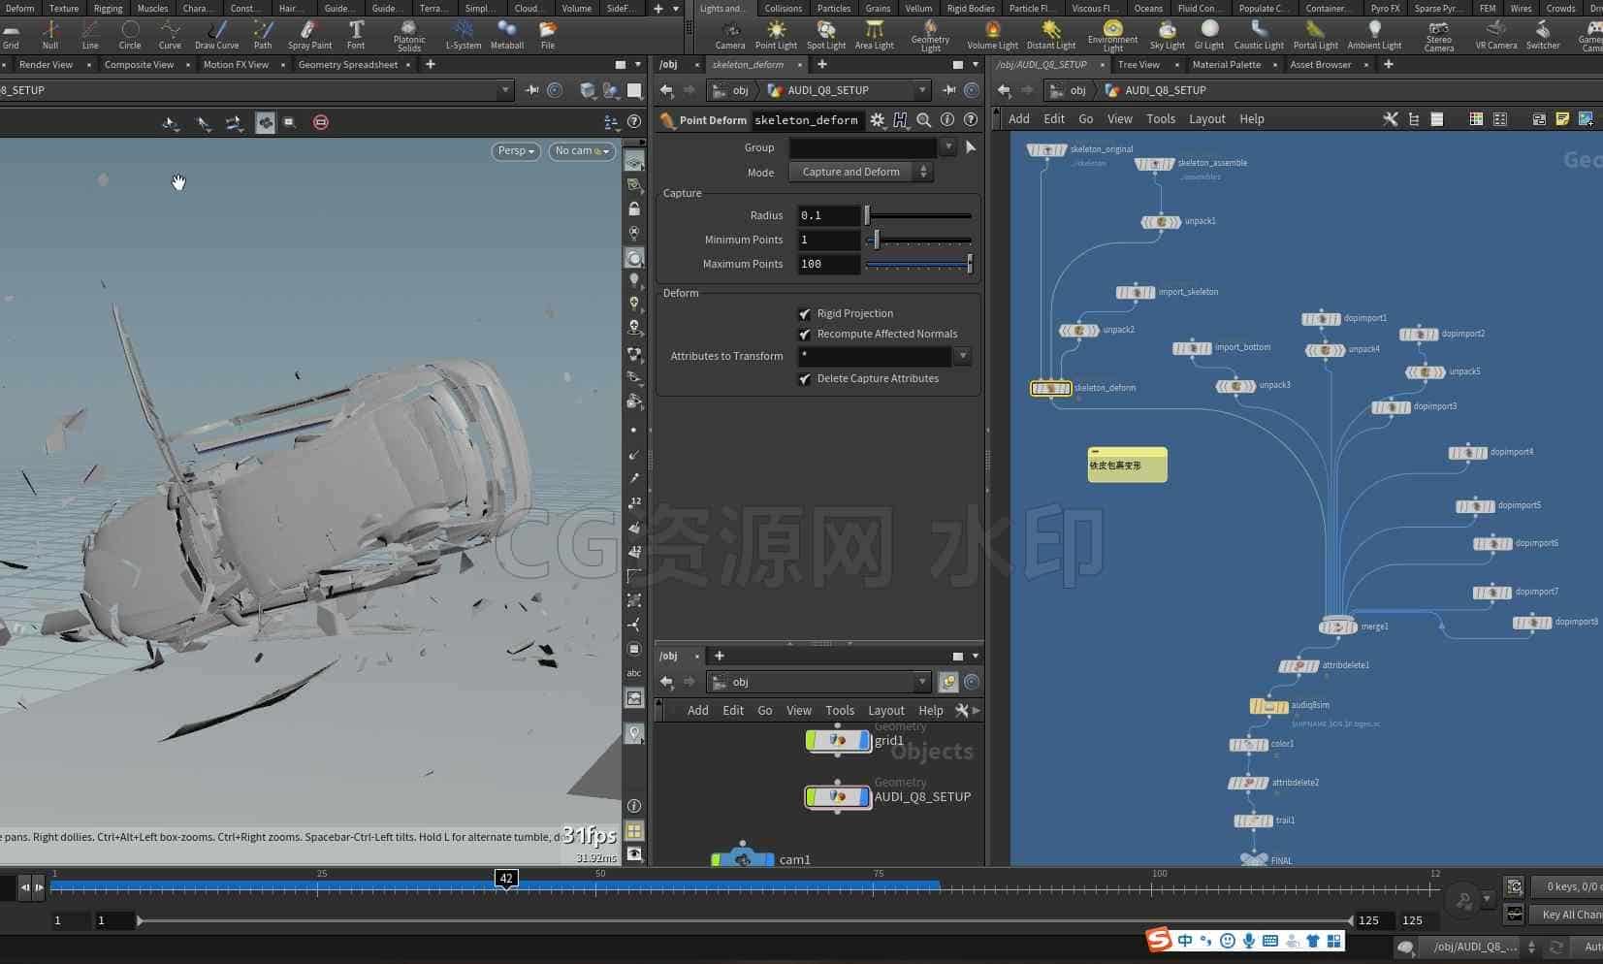
Task: Toggle display flag on grid1 object node
Action: (865, 741)
